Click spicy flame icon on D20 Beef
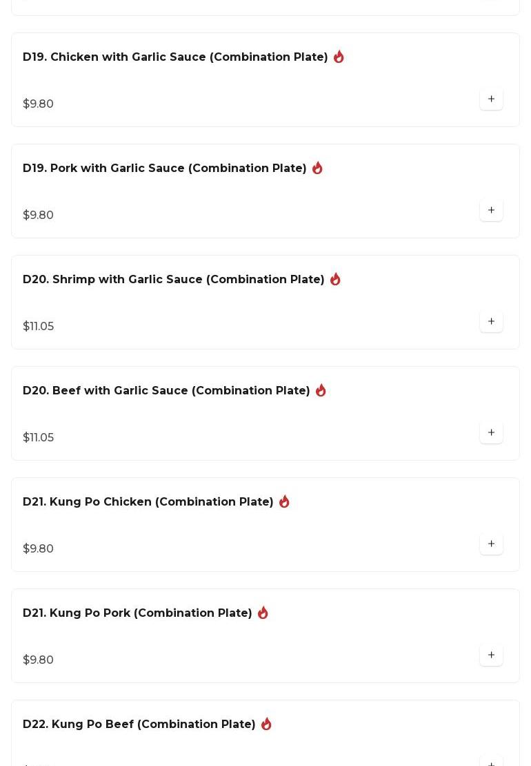 pos(321,390)
